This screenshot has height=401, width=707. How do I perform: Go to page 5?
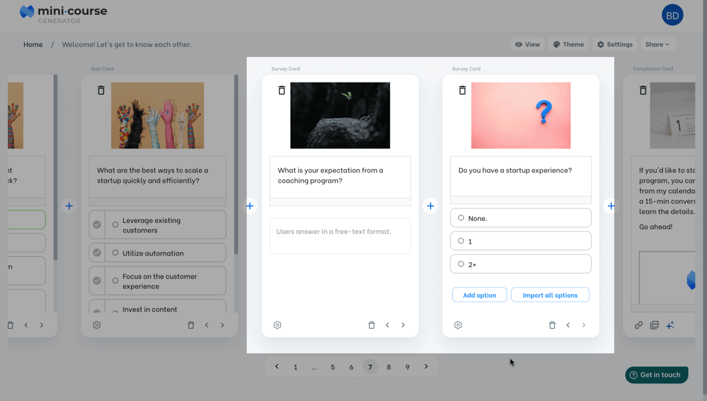coord(333,367)
